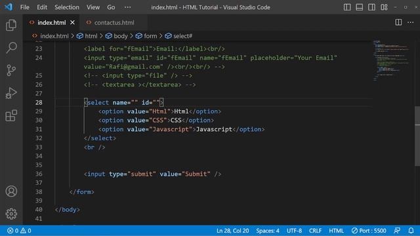Open the File menu
Viewport: 420px width, 236px height.
(25, 7)
